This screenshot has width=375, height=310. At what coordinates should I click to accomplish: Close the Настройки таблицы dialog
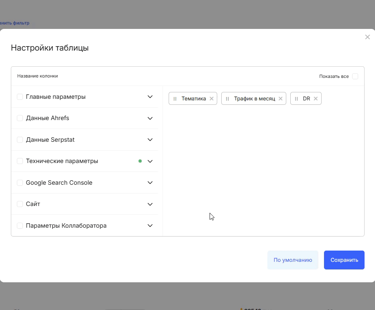tap(367, 37)
